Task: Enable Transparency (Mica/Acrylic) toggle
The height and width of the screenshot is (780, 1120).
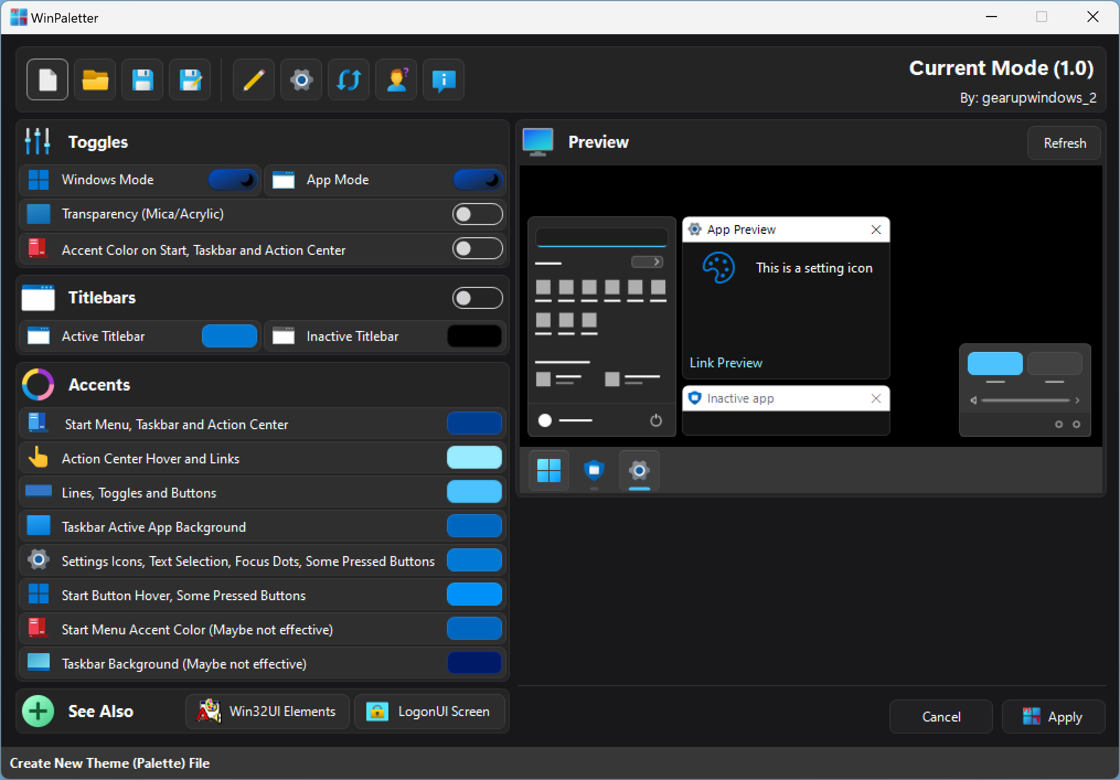Action: click(478, 214)
